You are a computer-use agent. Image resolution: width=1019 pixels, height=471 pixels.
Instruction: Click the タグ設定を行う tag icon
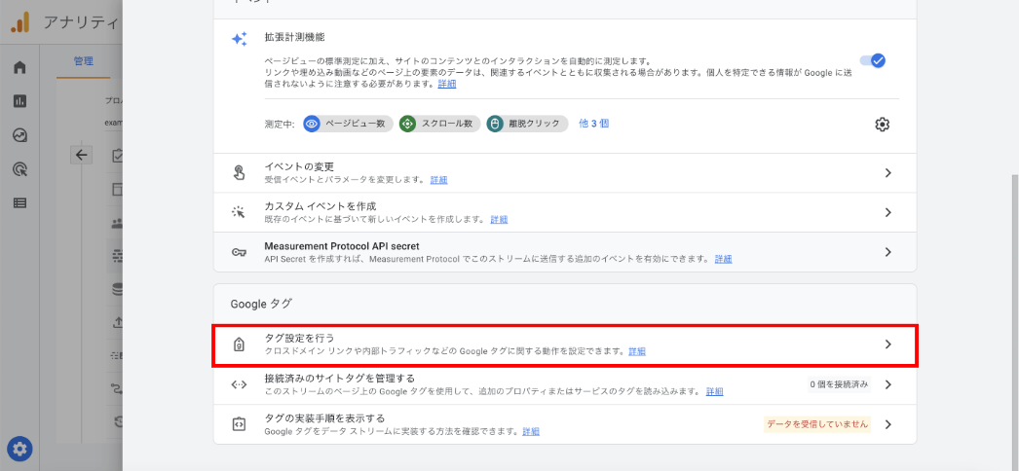click(x=239, y=344)
